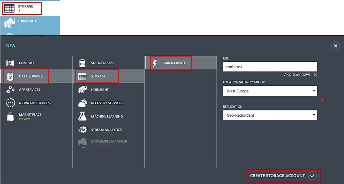This screenshot has height=184, width=344.
Task: Click the Compute icon
Action: (x=10, y=63)
